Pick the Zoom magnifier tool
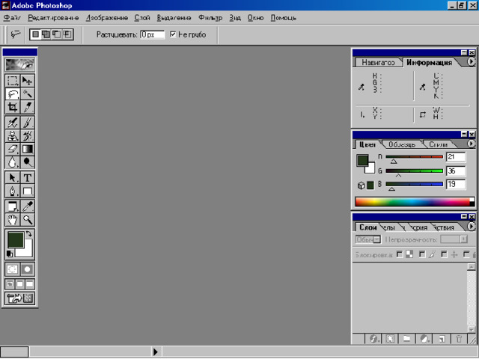 [27, 219]
